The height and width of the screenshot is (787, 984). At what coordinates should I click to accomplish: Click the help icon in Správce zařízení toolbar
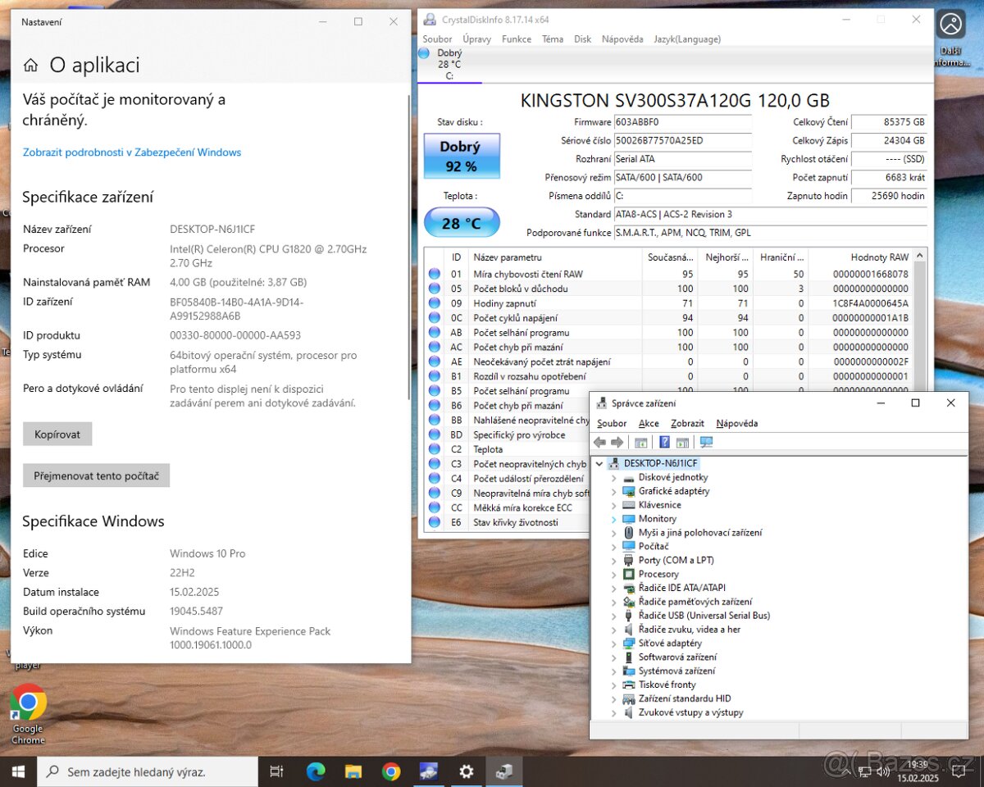click(x=664, y=443)
